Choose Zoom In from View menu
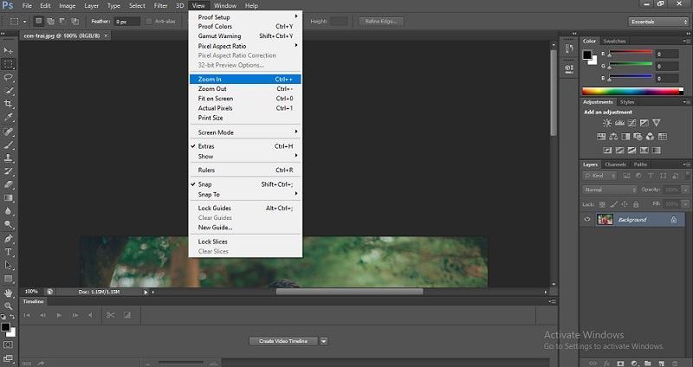 coord(245,79)
